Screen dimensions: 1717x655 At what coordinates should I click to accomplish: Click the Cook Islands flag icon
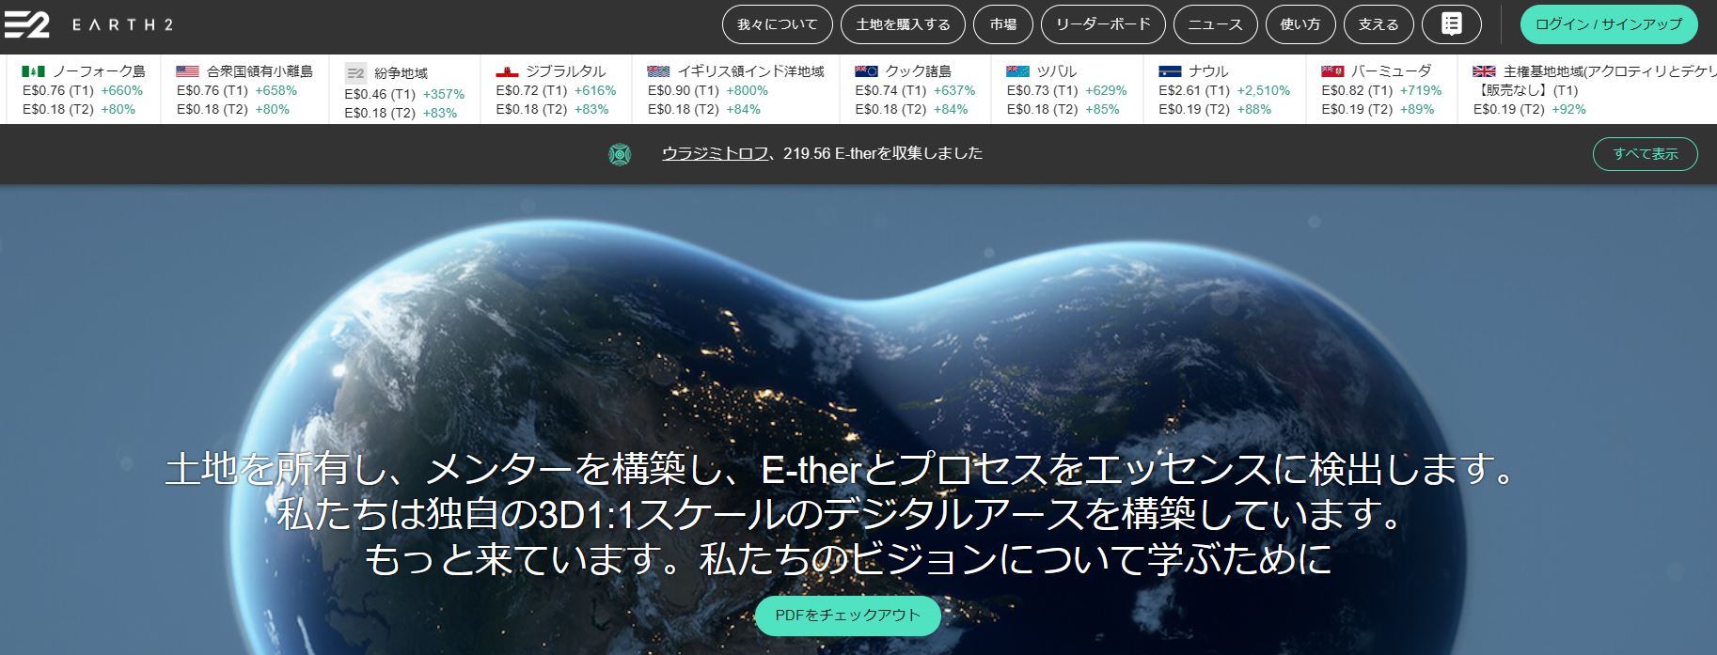point(866,71)
